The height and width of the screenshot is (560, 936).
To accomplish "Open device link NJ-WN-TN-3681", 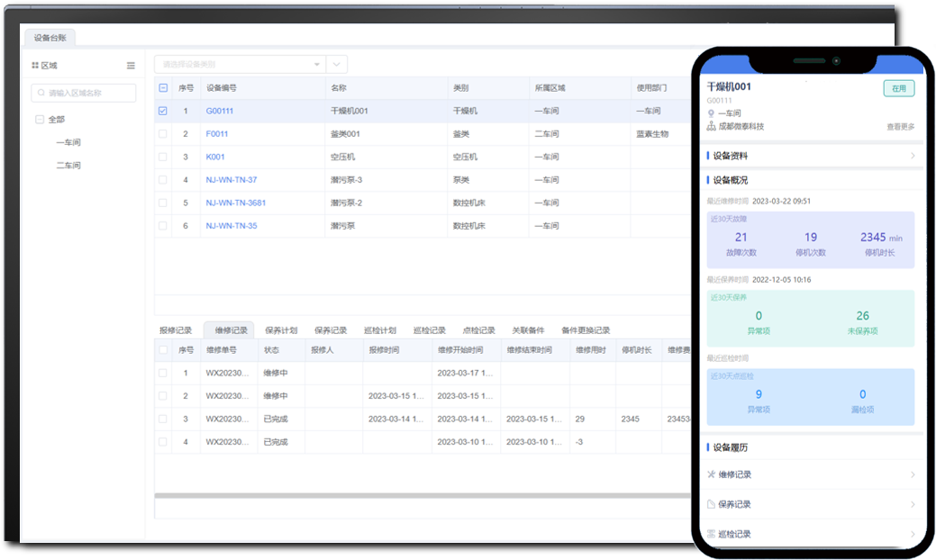I will pyautogui.click(x=236, y=203).
